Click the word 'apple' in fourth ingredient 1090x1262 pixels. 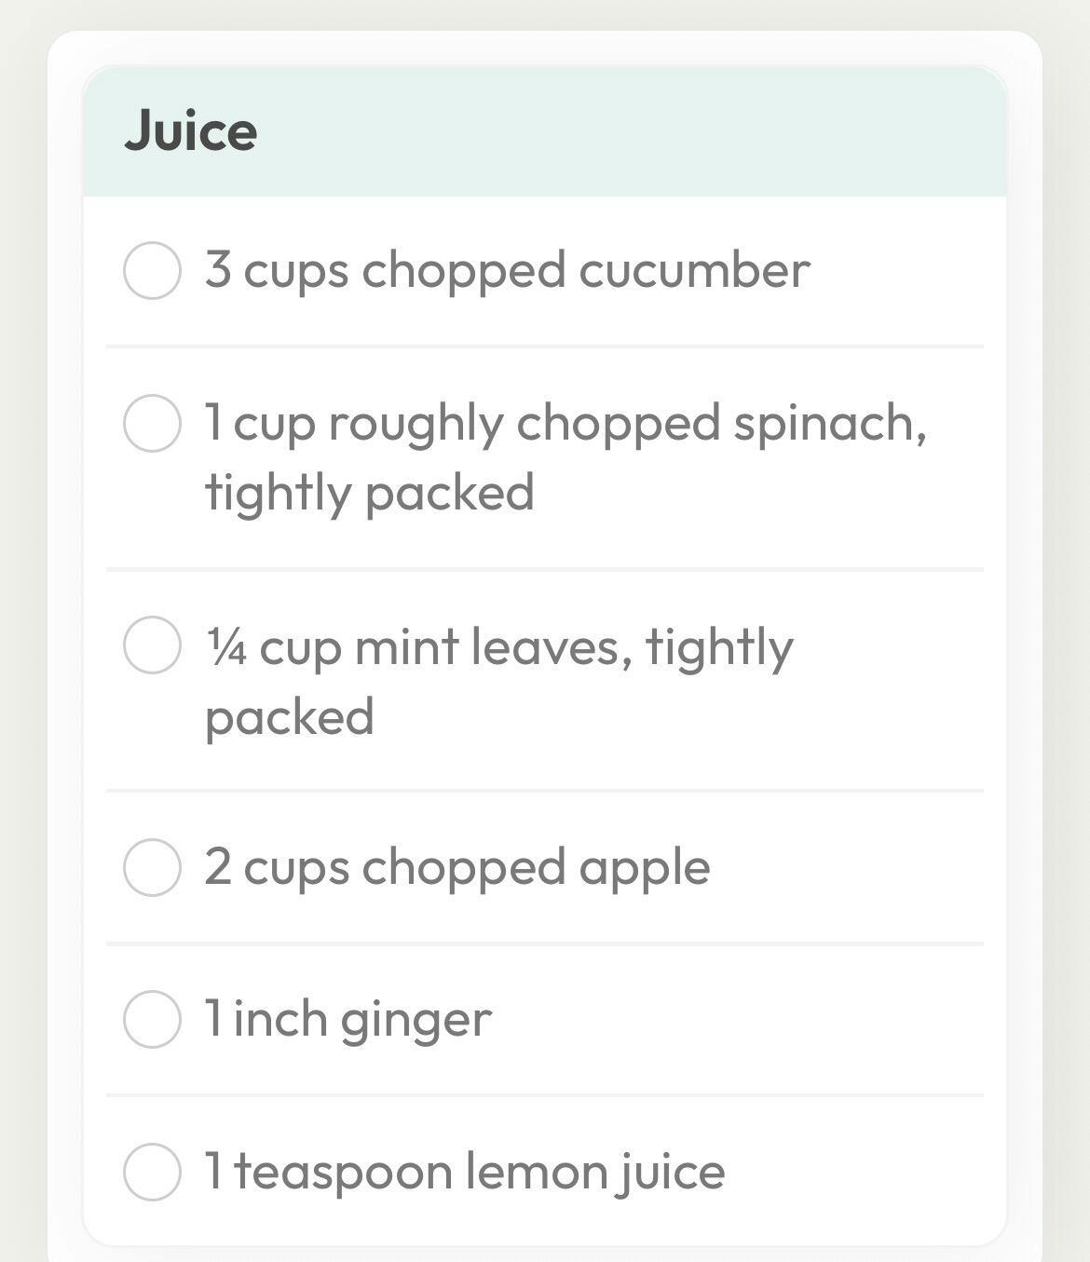(x=644, y=869)
